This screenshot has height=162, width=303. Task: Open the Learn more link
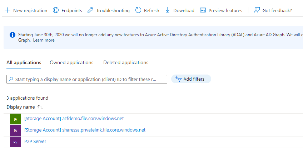tap(44, 40)
